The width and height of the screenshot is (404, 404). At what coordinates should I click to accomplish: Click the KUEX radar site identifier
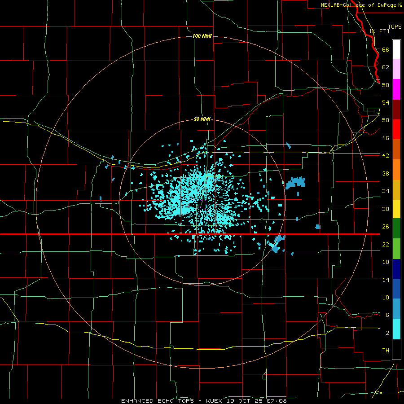(215, 401)
